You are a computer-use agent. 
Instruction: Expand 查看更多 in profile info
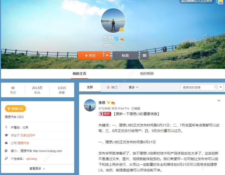tap(37, 168)
